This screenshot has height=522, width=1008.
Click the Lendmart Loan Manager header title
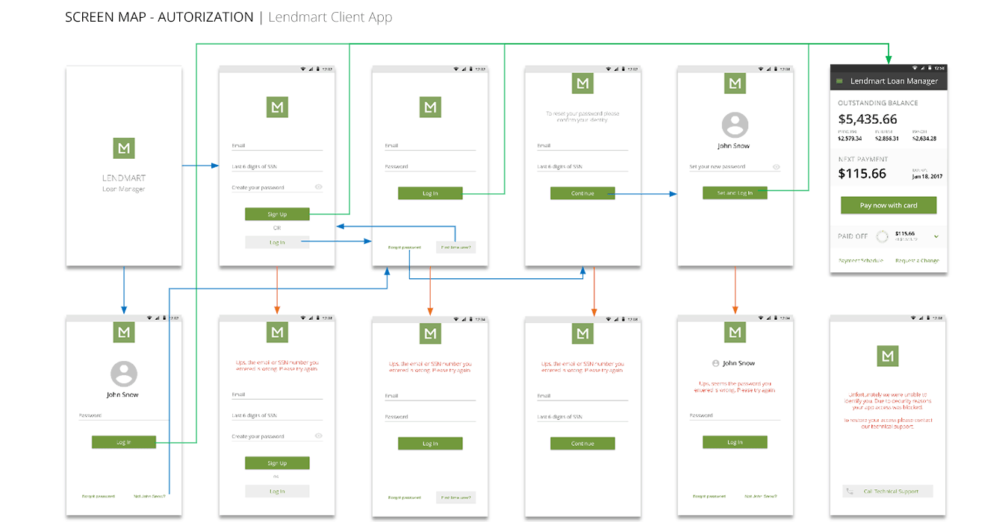[894, 81]
